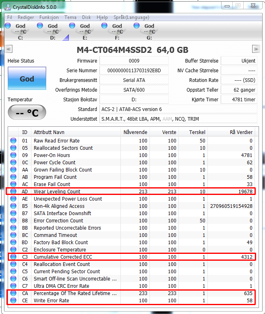Image resolution: width=265 pixels, height=314 pixels.
Task: Click the Terskel column header
Action: (x=193, y=132)
